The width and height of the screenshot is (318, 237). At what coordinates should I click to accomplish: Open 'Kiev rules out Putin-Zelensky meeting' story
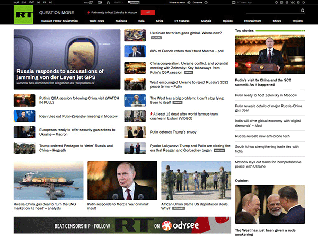[78, 116]
